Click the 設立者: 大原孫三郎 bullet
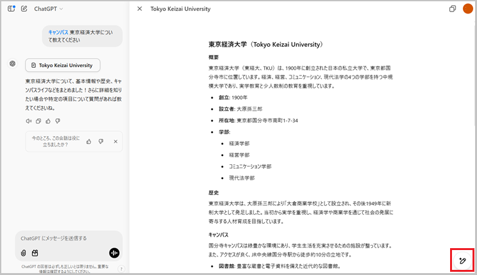 tap(240, 109)
